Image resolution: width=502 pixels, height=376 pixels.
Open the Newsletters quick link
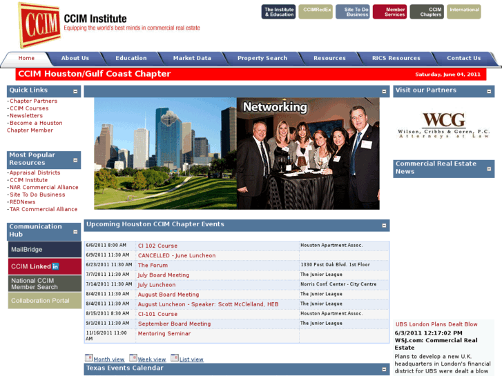point(26,116)
